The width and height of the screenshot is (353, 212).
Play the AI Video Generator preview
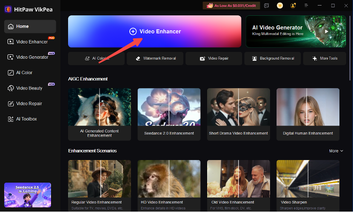(327, 32)
